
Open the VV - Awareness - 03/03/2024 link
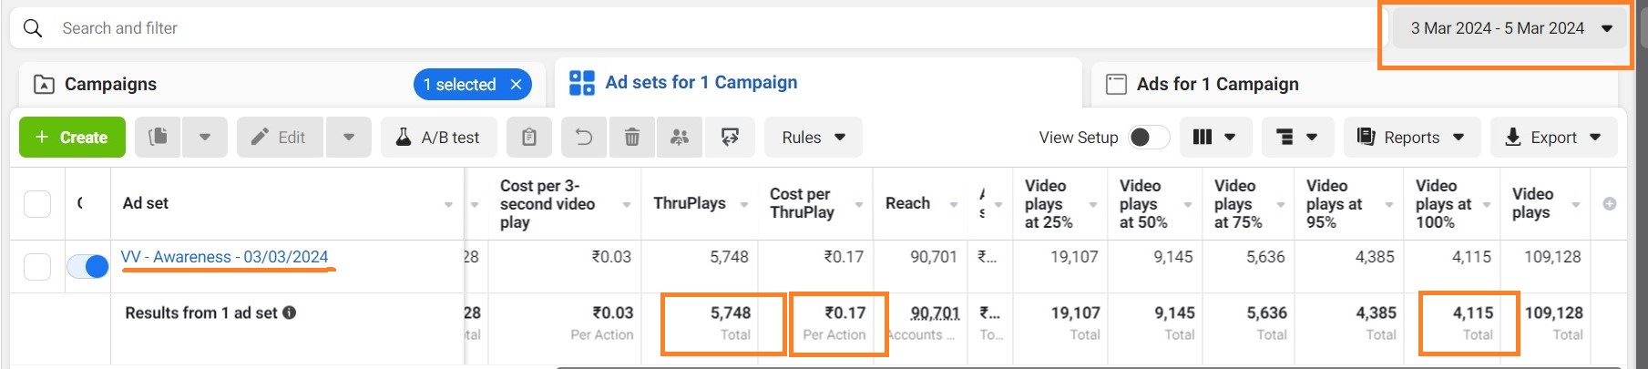pos(225,257)
